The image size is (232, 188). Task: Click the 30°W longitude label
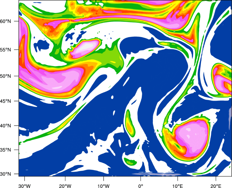coord(25,186)
